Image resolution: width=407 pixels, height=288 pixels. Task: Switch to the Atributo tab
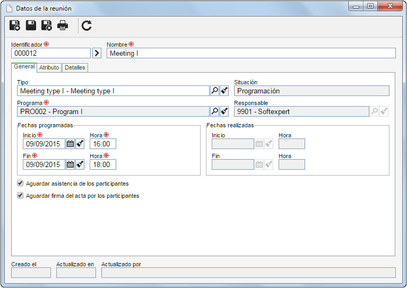49,67
